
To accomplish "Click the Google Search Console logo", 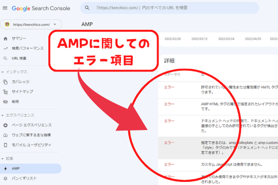I will (41, 8).
